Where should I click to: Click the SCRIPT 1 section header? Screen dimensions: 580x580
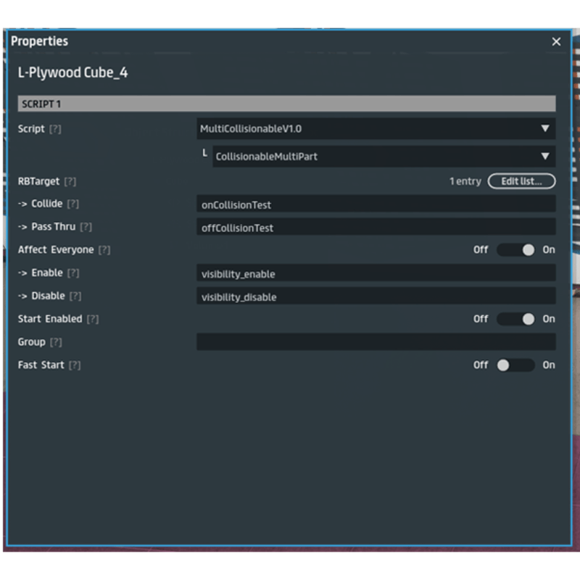286,104
